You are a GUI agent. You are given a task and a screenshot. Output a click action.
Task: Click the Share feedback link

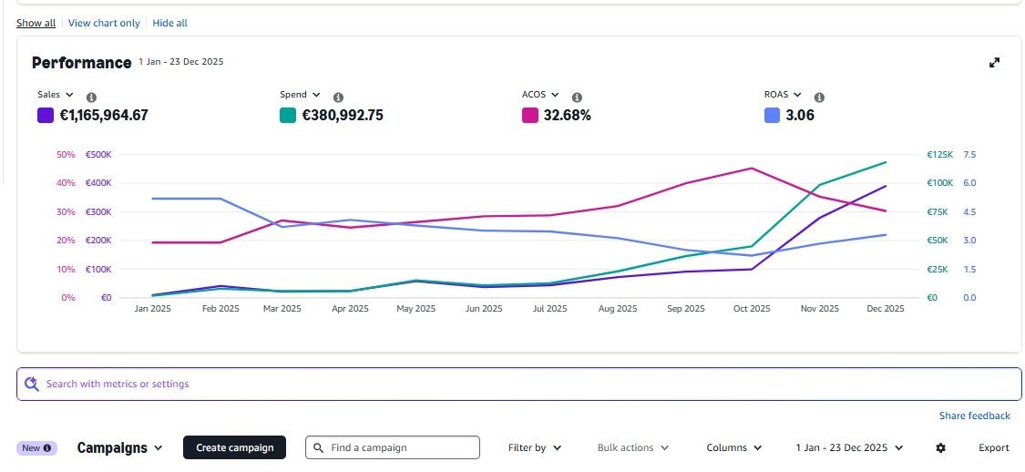[x=975, y=416]
